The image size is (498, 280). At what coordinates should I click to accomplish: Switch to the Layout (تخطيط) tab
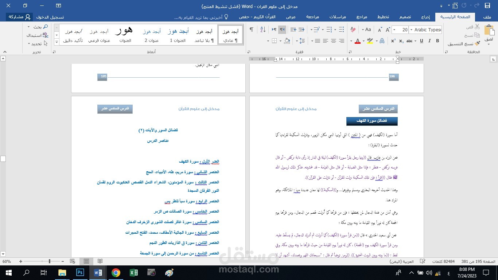tap(383, 17)
